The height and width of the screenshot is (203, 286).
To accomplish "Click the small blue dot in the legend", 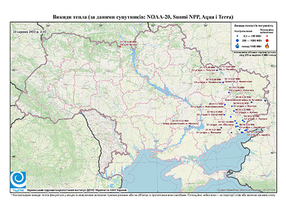I will pyautogui.click(x=237, y=36).
